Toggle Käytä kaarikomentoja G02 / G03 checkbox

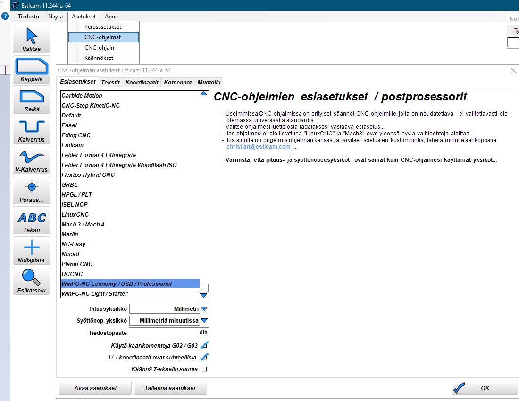point(204,346)
